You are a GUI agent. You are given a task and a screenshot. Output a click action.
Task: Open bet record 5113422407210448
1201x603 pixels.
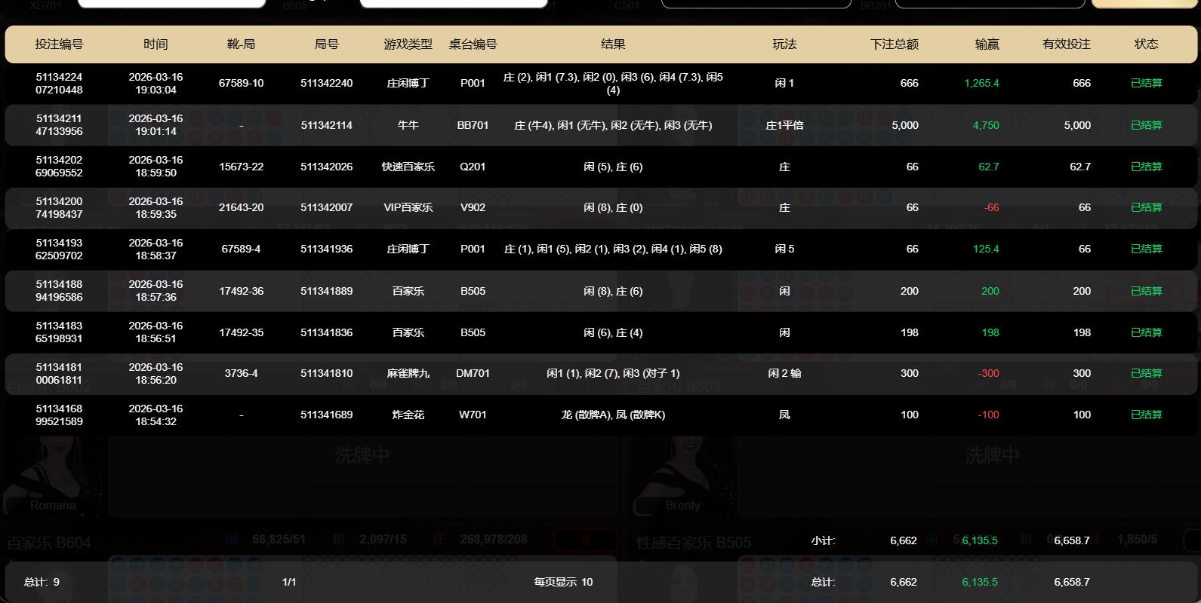[59, 84]
